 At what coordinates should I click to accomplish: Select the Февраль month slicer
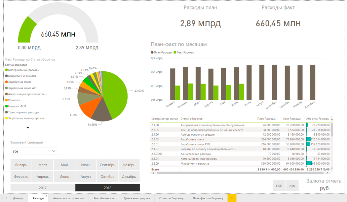coord(21,176)
